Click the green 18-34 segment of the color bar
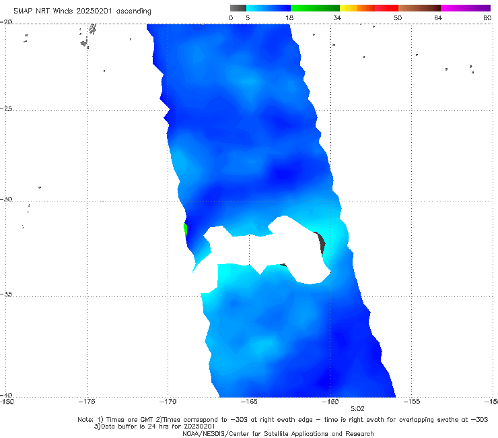The width and height of the screenshot is (498, 438). click(x=315, y=8)
